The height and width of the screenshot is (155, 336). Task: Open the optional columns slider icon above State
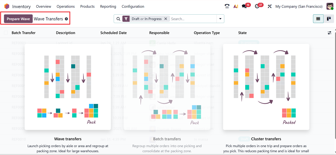[329, 33]
